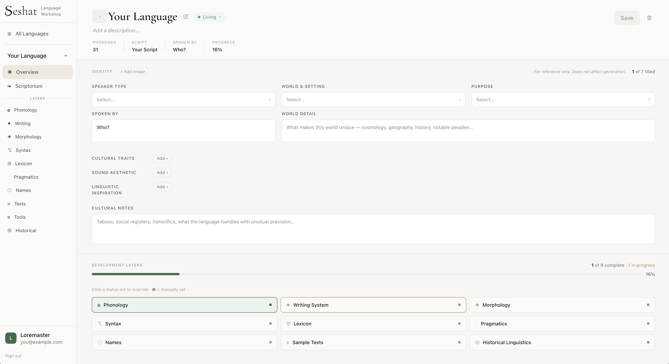The image size is (669, 364).
Task: Open the Speaker Type select
Action: click(x=183, y=99)
